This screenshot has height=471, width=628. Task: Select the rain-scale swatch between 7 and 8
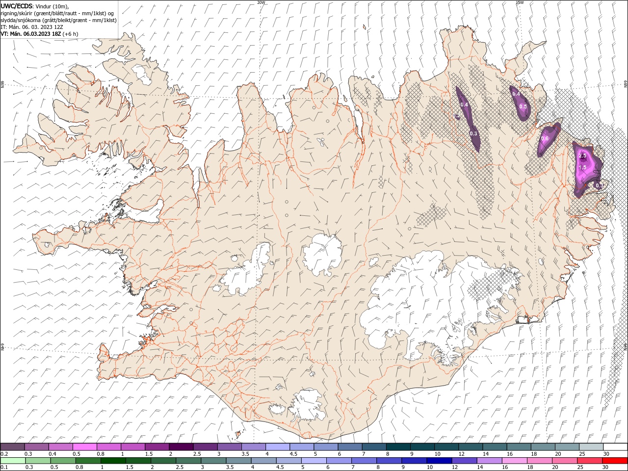pyautogui.click(x=364, y=461)
